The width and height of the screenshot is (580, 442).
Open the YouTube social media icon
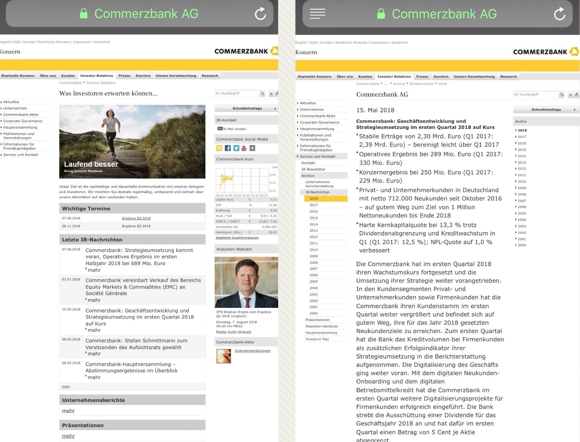coord(244,148)
